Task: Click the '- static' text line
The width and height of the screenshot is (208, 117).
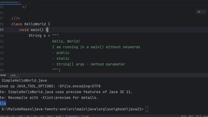Action: coord(61,58)
